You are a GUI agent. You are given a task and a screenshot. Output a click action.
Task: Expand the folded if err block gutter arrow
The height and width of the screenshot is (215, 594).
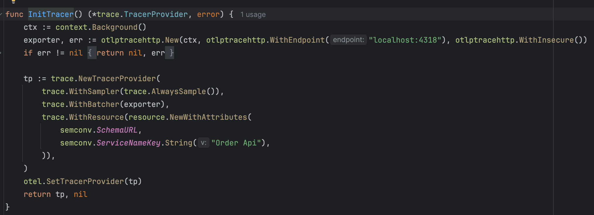(x=1, y=53)
